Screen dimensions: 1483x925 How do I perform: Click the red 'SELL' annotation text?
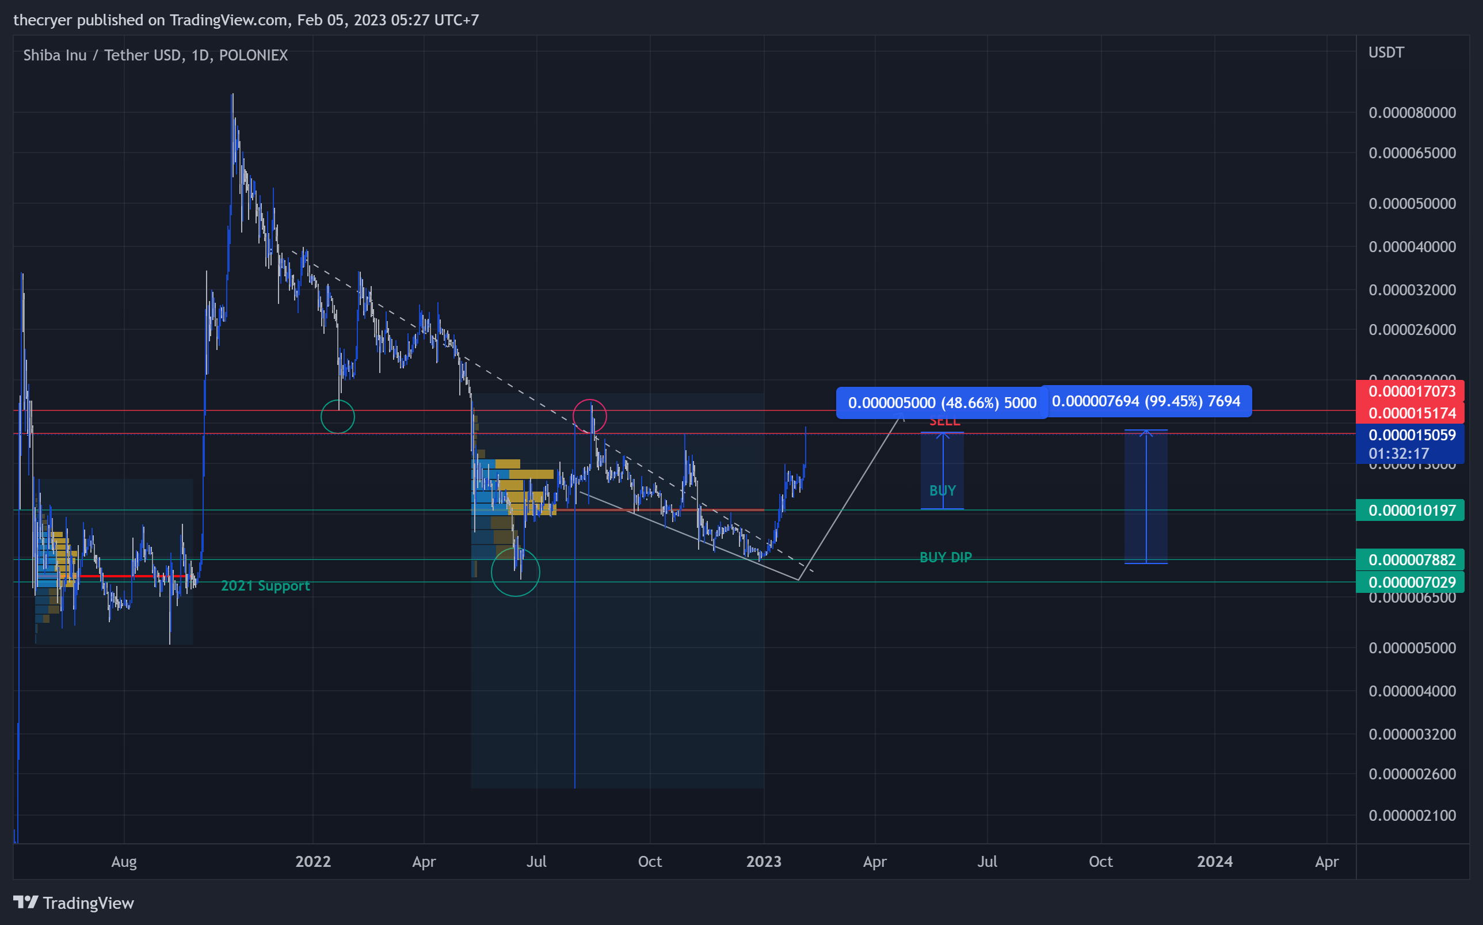click(945, 422)
